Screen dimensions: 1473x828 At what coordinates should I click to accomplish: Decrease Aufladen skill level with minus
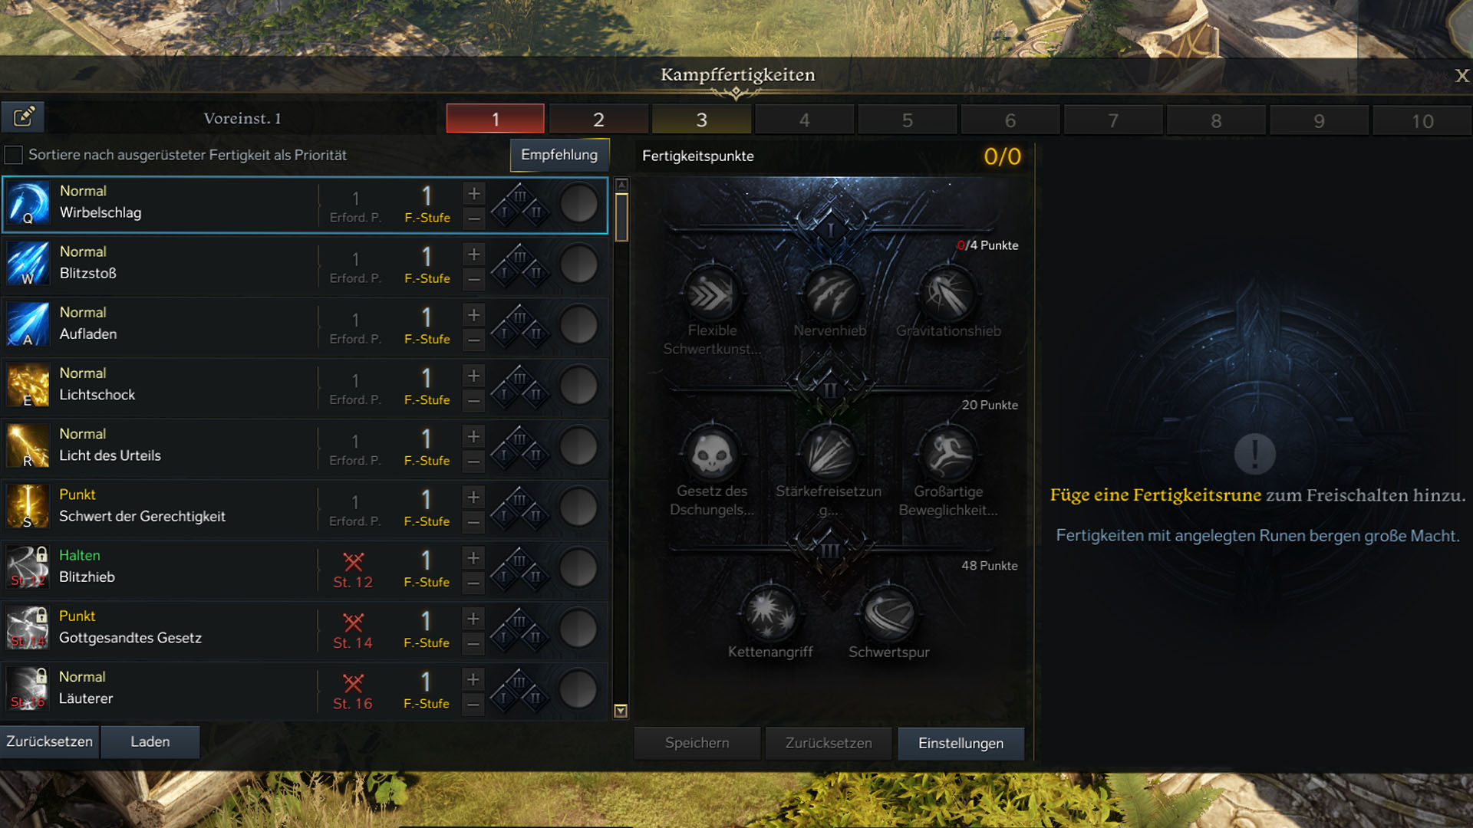point(474,340)
